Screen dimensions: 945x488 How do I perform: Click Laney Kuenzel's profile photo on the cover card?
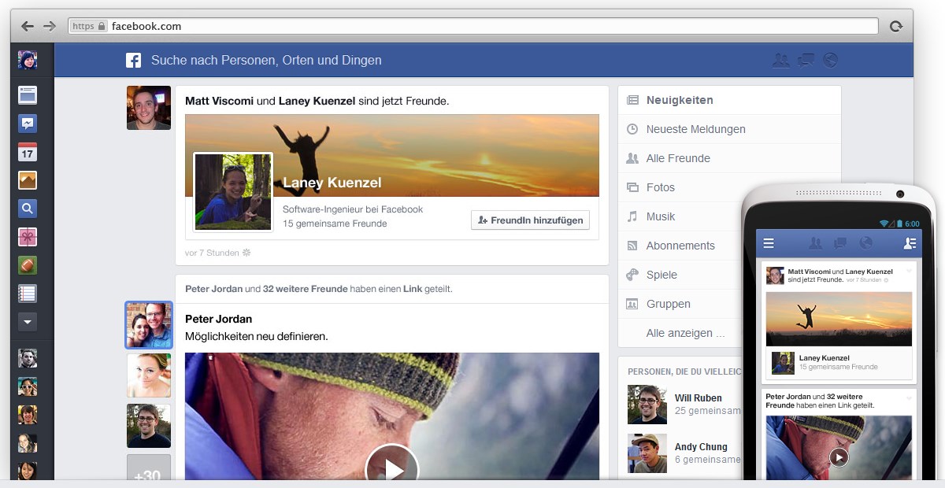tap(233, 192)
